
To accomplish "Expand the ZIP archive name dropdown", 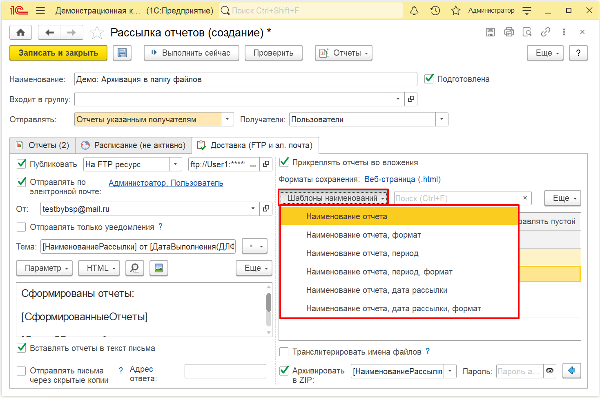I will (450, 371).
